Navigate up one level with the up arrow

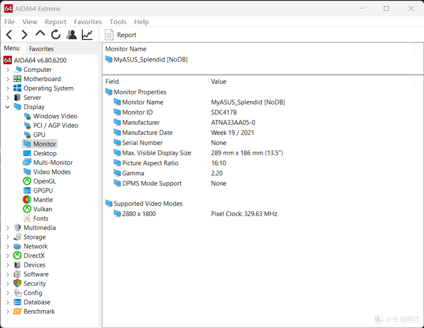tap(40, 34)
